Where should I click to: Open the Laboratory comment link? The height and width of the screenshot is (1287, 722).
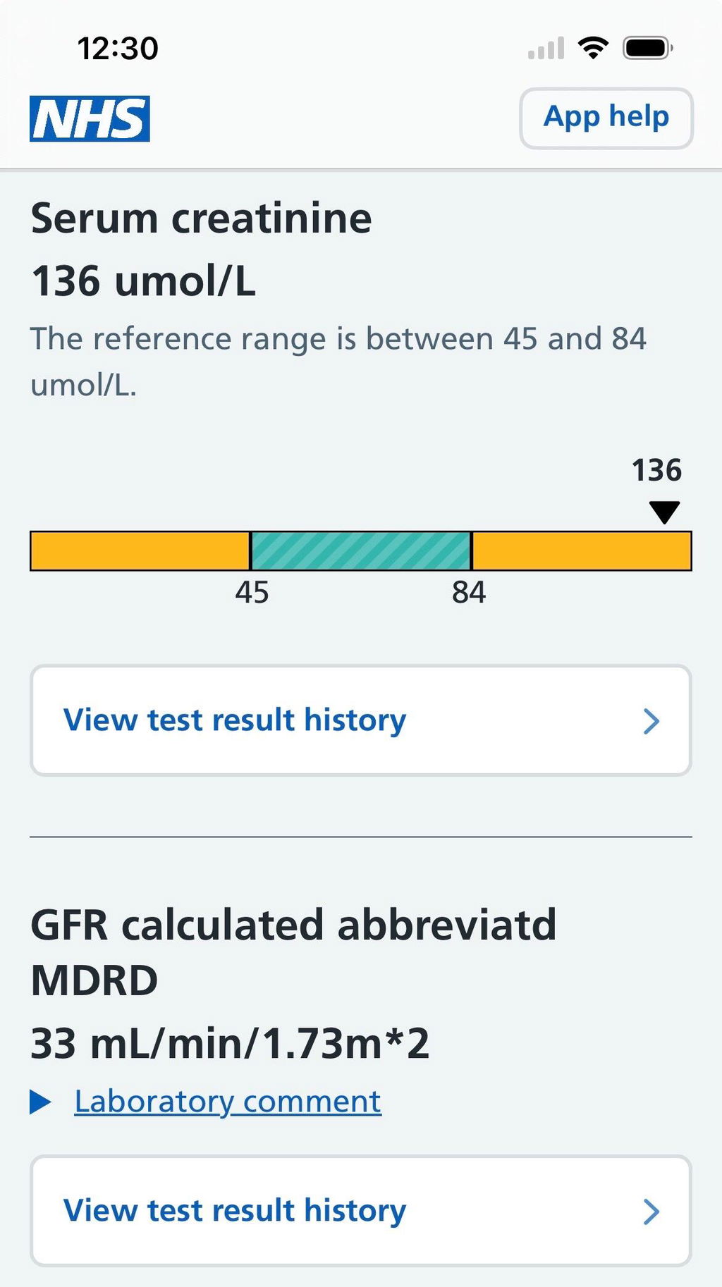pos(228,1102)
